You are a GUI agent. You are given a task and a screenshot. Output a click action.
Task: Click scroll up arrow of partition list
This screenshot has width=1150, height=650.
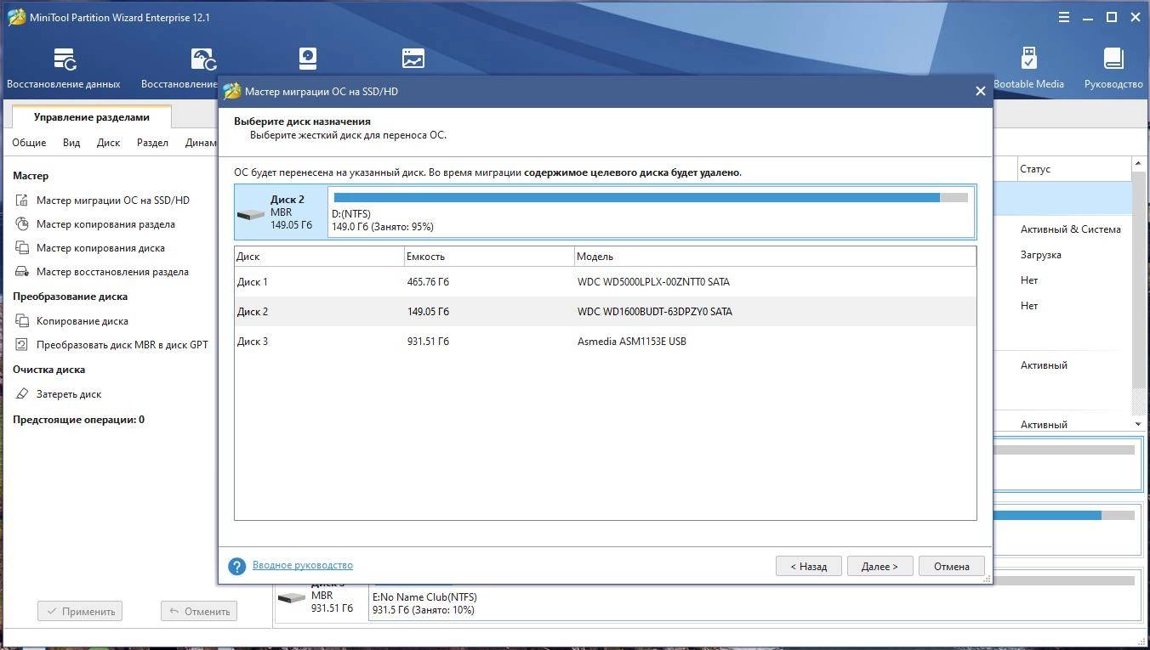click(1138, 163)
